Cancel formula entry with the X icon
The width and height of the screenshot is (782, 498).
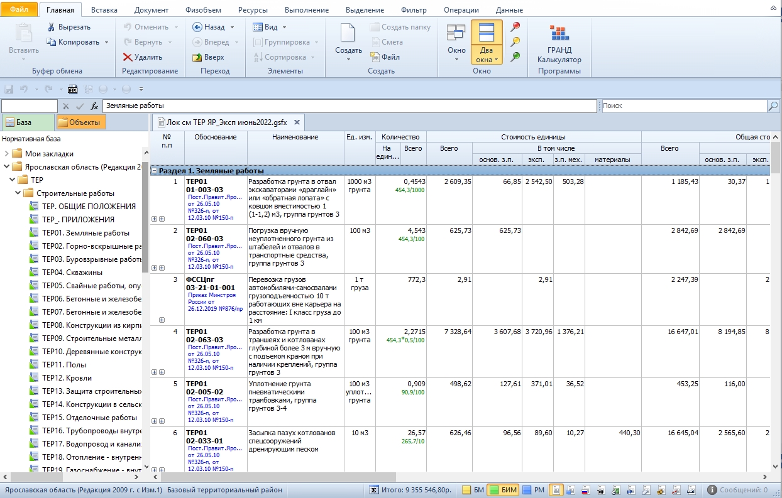(x=66, y=106)
